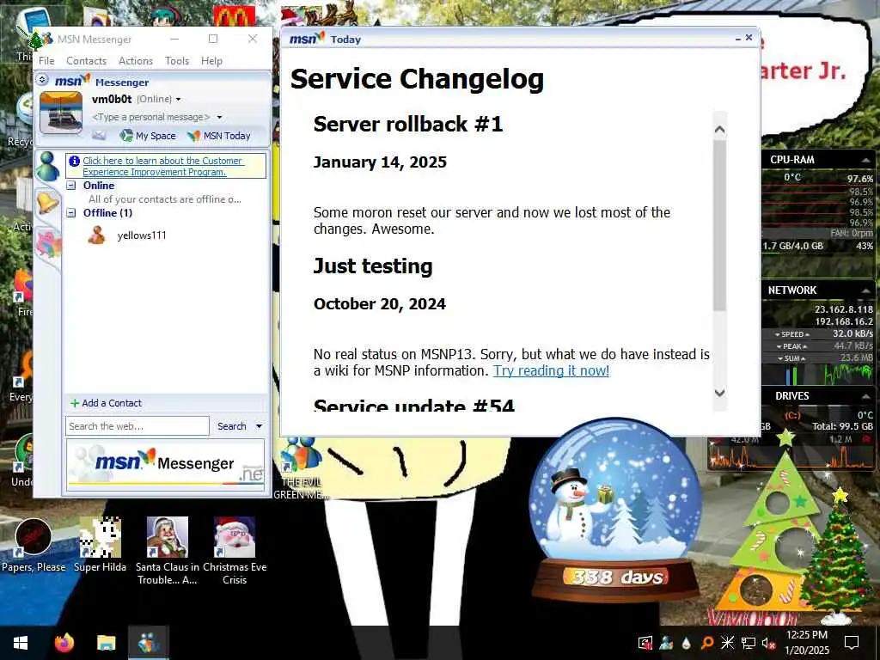Open the Search button dropdown arrow

click(x=260, y=426)
